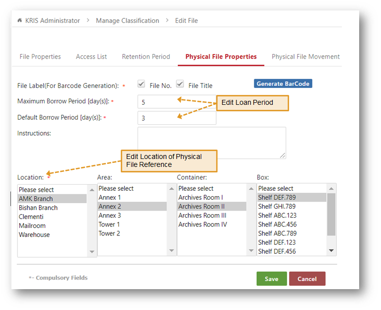
Task: Click the Area list scroll up arrow
Action: pyautogui.click(x=171, y=188)
